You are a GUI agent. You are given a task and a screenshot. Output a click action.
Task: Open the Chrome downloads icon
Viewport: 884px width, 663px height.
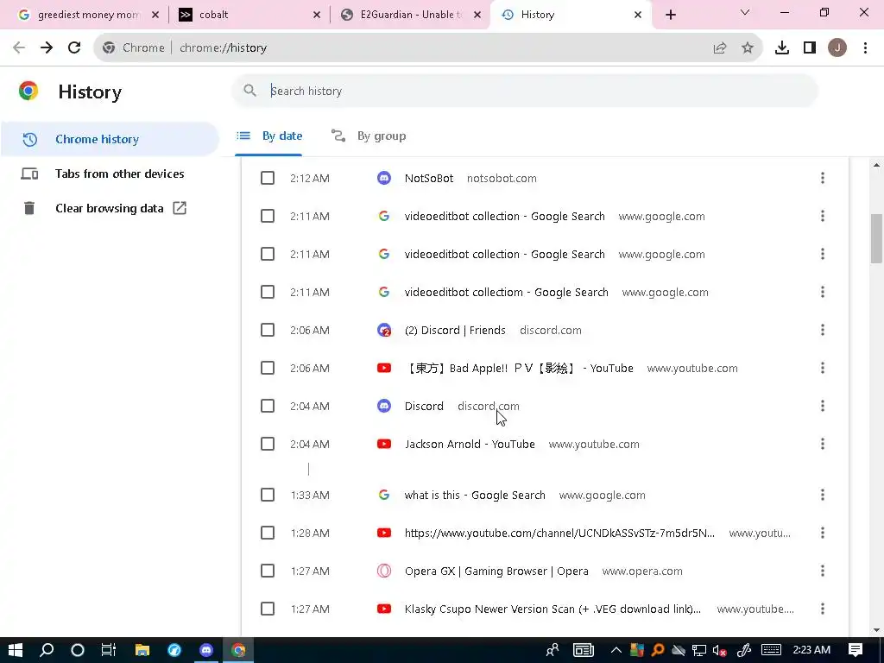[782, 48]
